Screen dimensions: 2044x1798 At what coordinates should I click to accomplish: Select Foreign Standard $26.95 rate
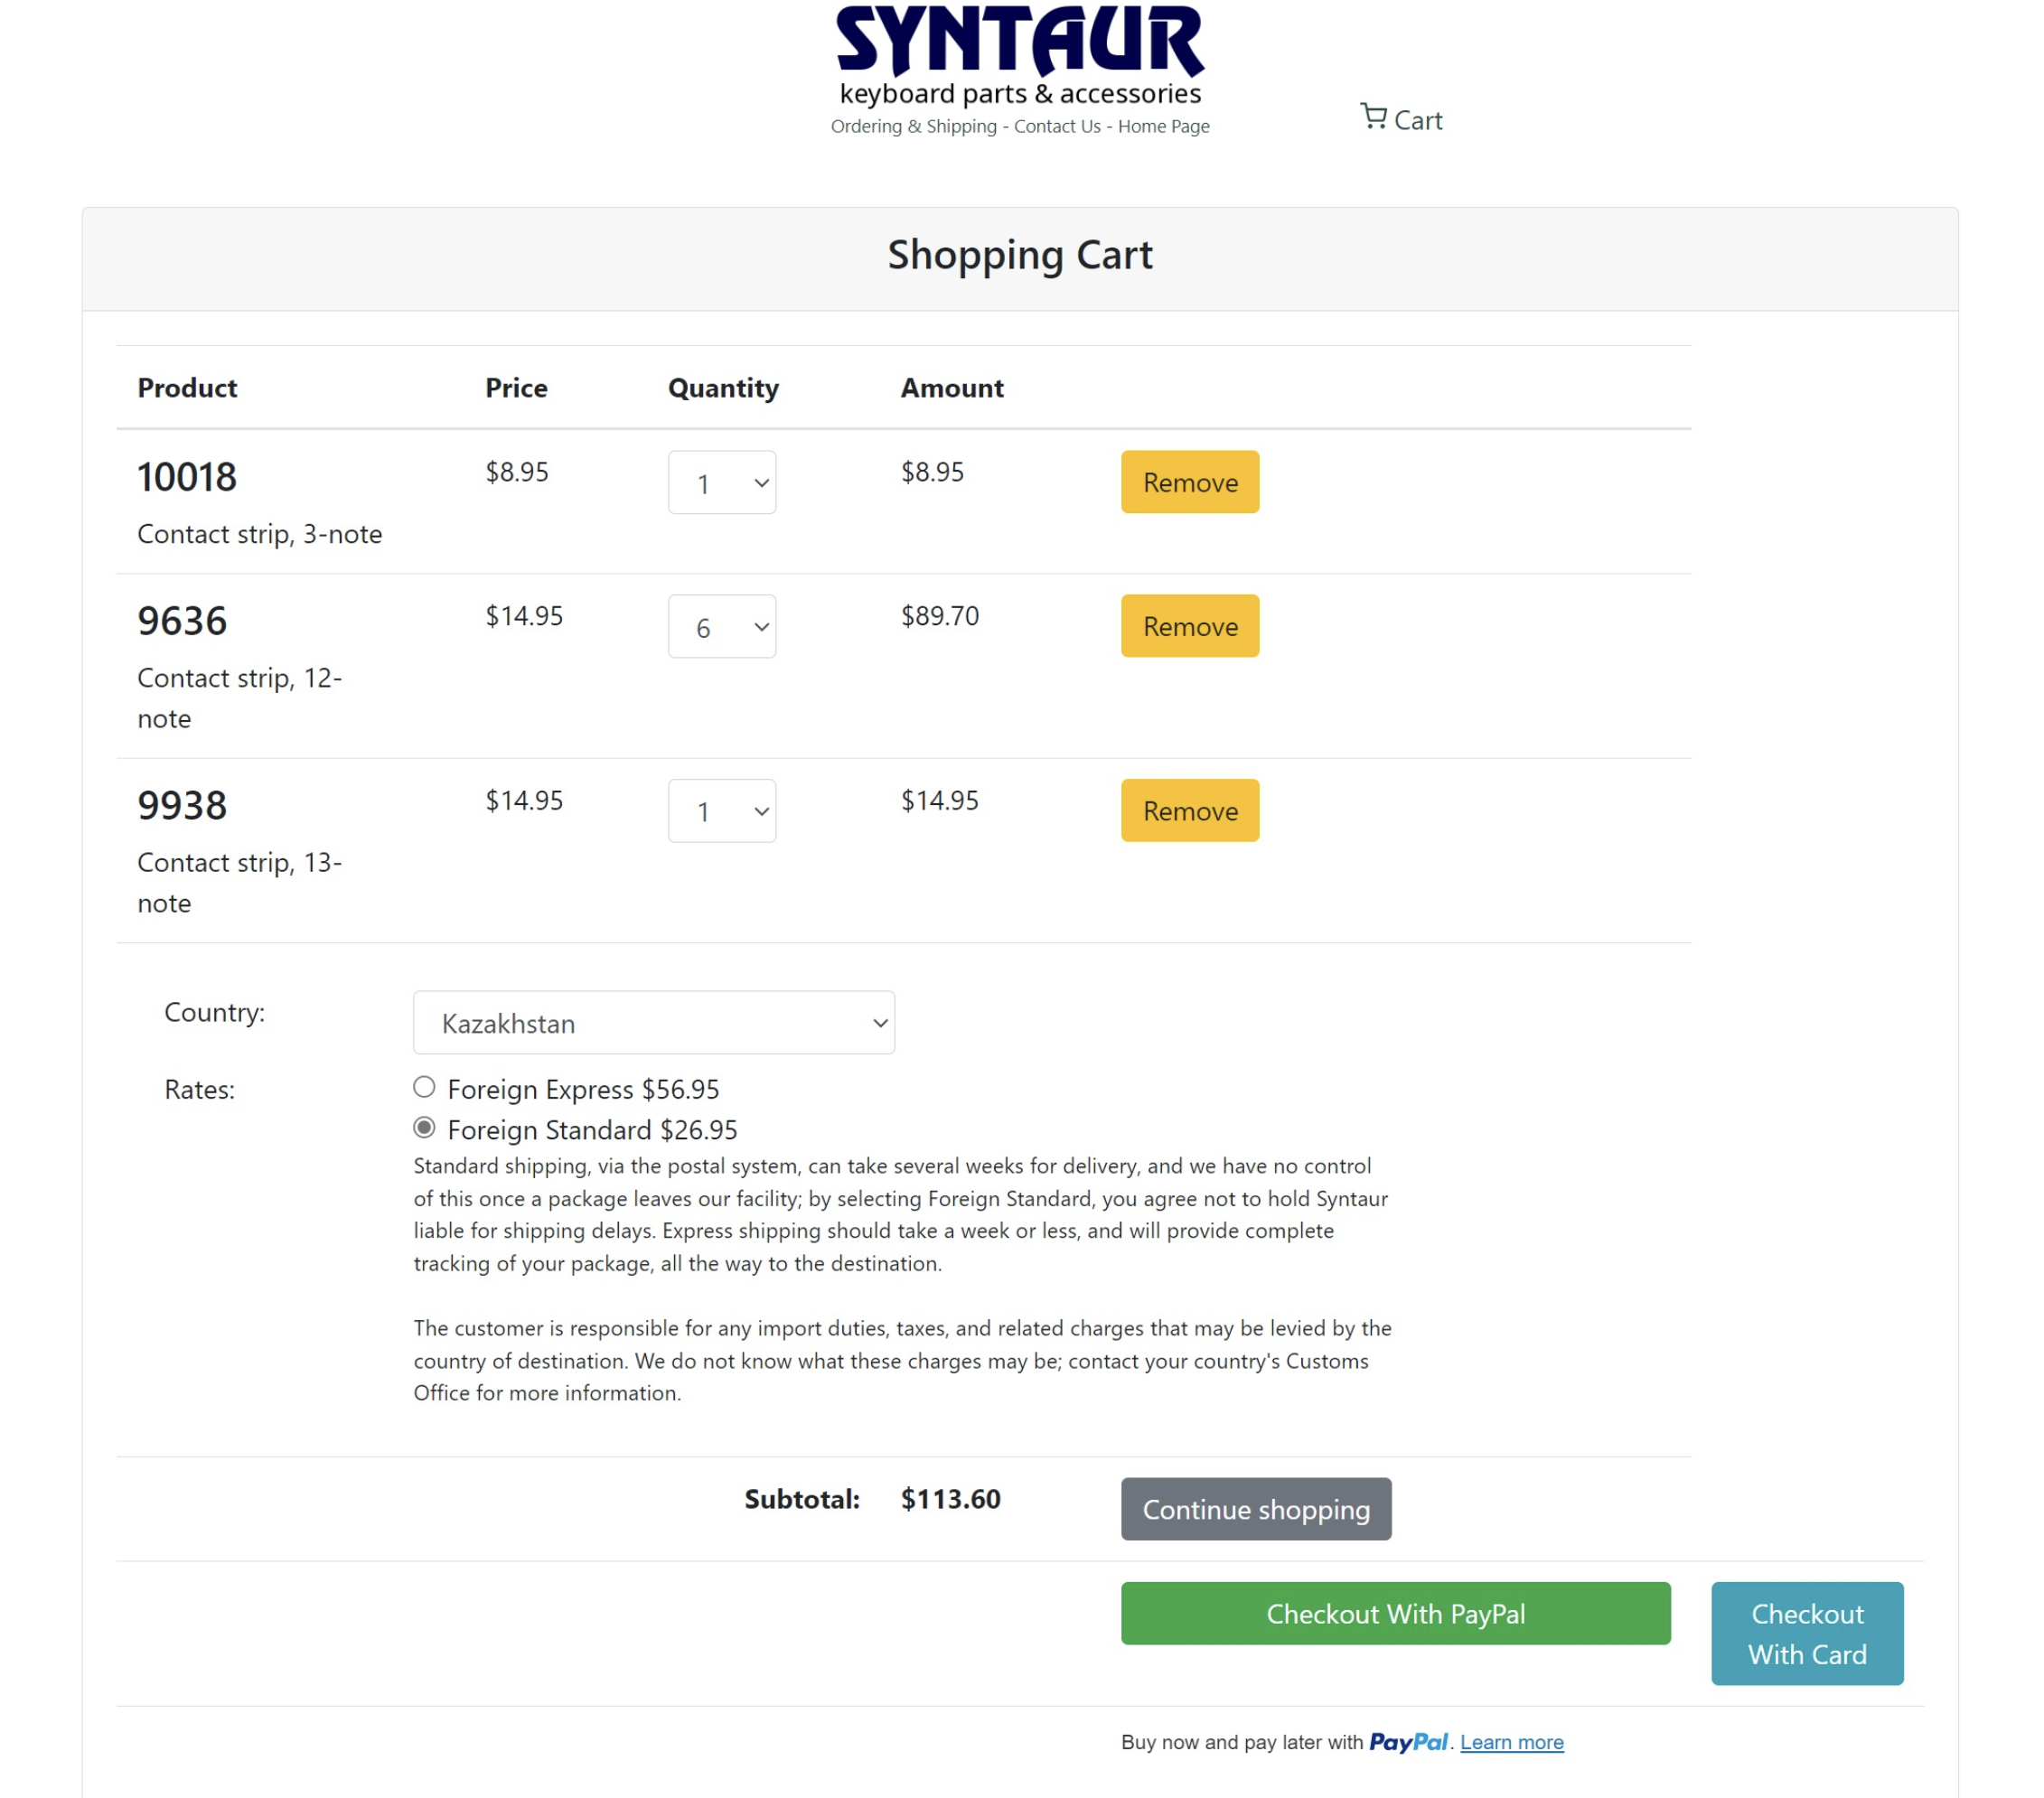point(424,1128)
